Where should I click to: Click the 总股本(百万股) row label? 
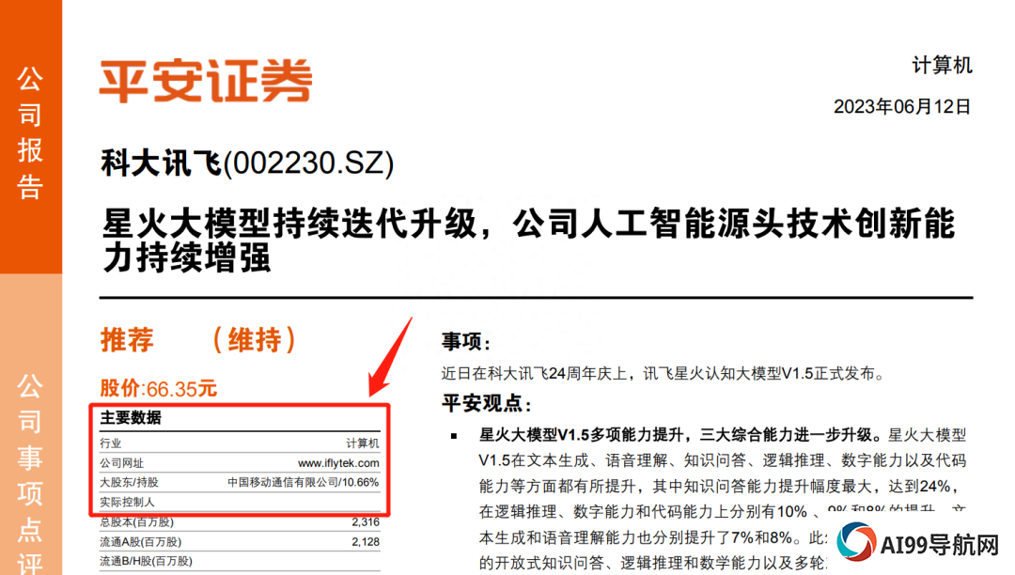136,522
